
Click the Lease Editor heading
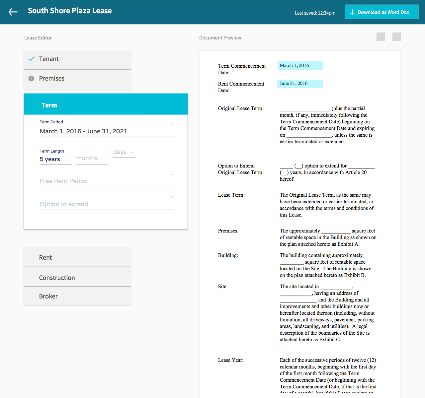coord(38,38)
